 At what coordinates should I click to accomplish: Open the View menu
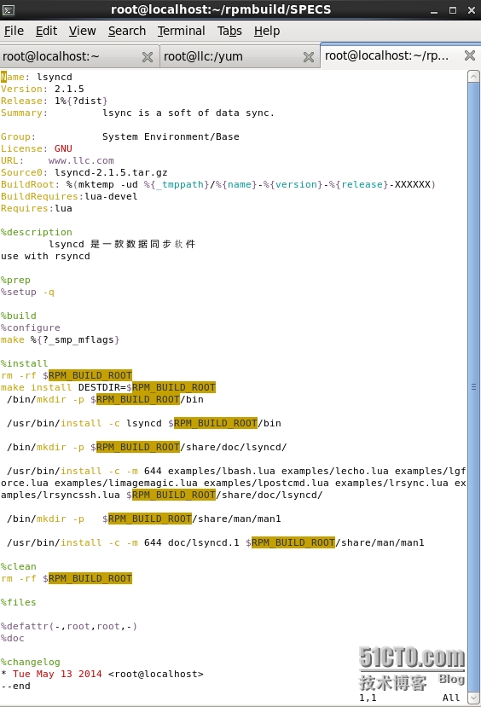click(82, 31)
